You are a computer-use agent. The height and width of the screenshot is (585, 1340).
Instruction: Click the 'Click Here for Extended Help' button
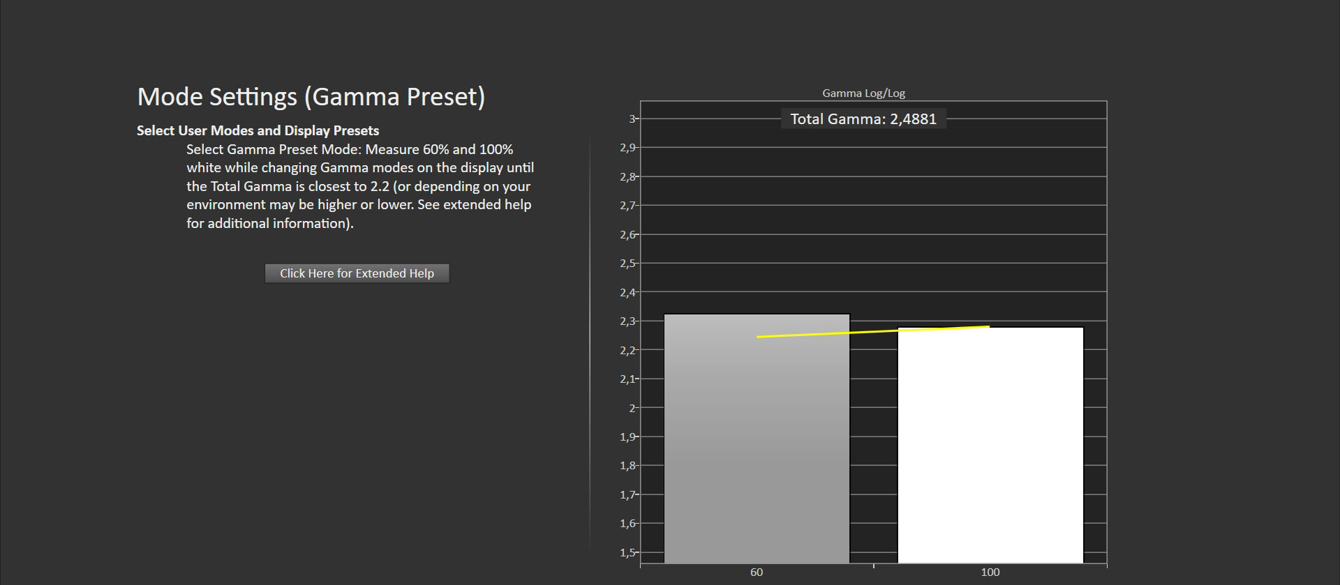(x=357, y=273)
